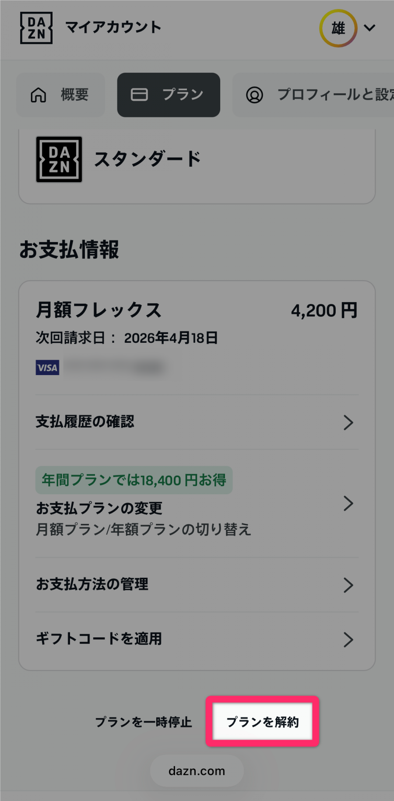Screen dimensions: 394x801
Task: Click the 年間プランでは18,400円お得 badge
Action: (134, 480)
